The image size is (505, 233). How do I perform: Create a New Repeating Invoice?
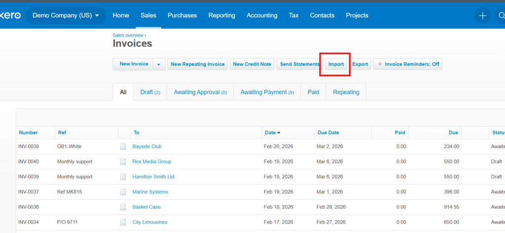pyautogui.click(x=197, y=64)
